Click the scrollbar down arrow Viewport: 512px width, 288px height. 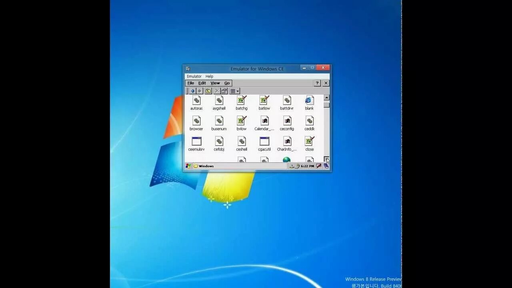326,159
